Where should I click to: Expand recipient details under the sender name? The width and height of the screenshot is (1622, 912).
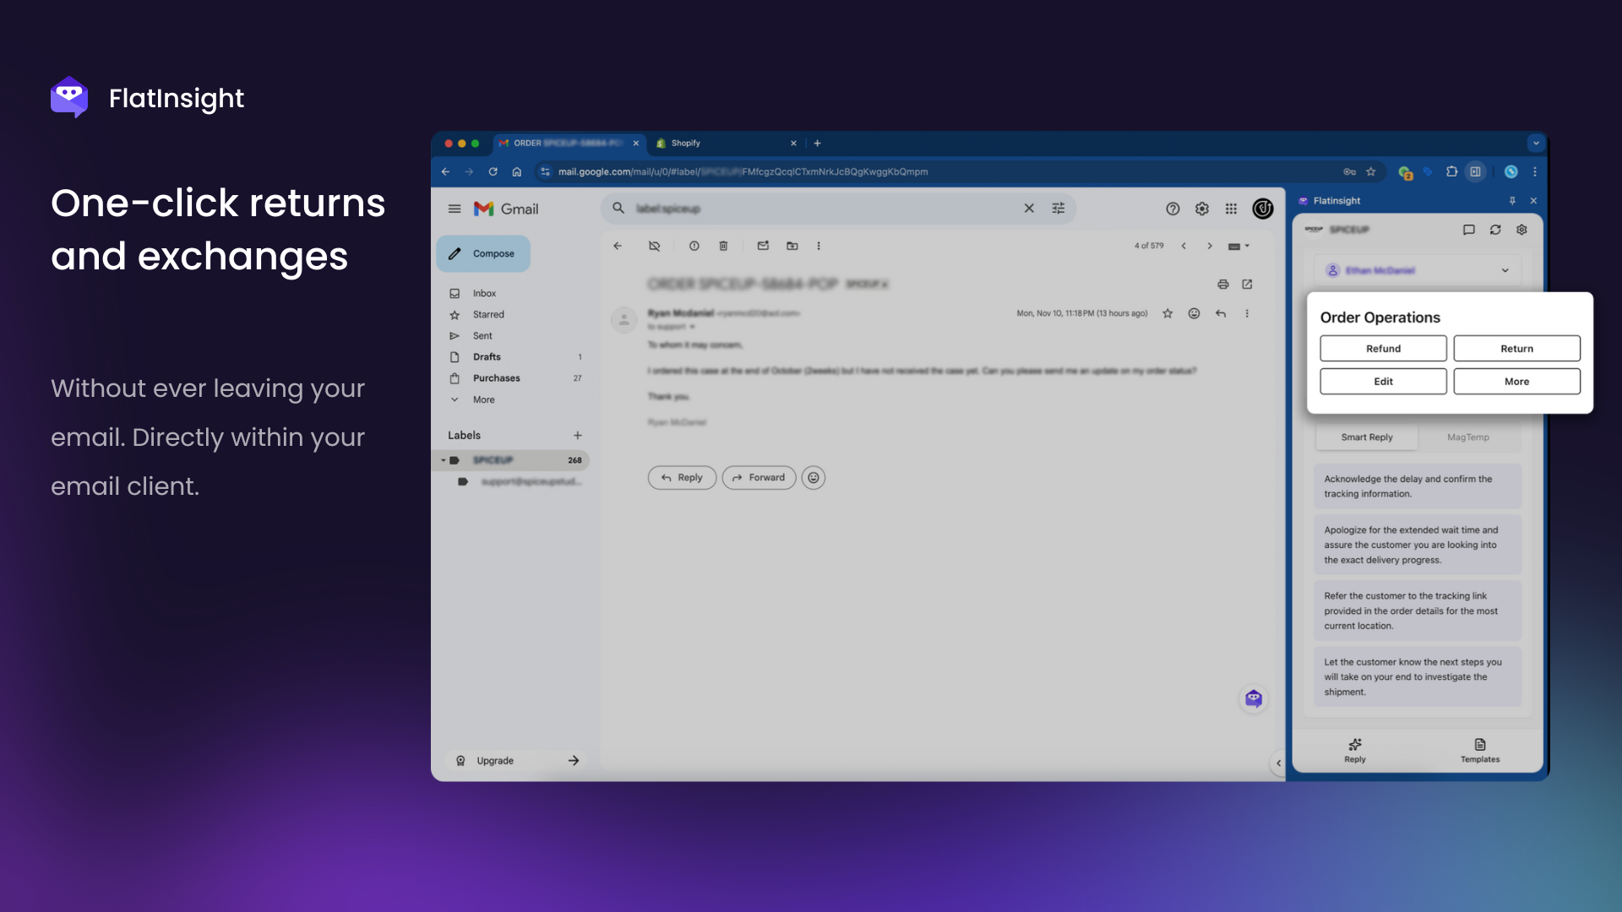click(x=693, y=327)
